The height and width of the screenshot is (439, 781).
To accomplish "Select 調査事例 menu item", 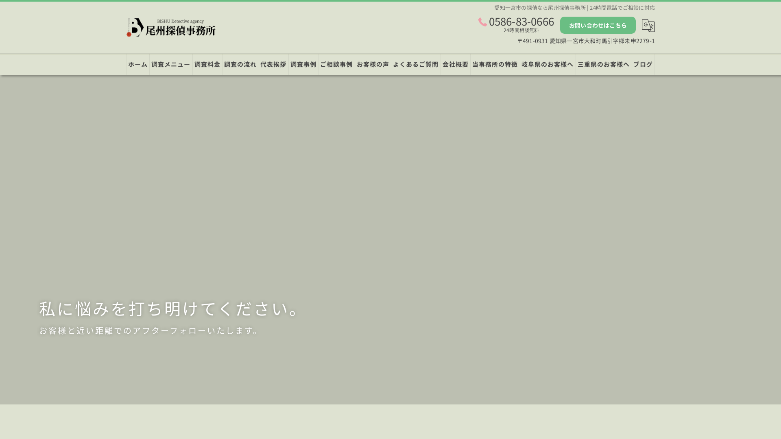I will (303, 65).
